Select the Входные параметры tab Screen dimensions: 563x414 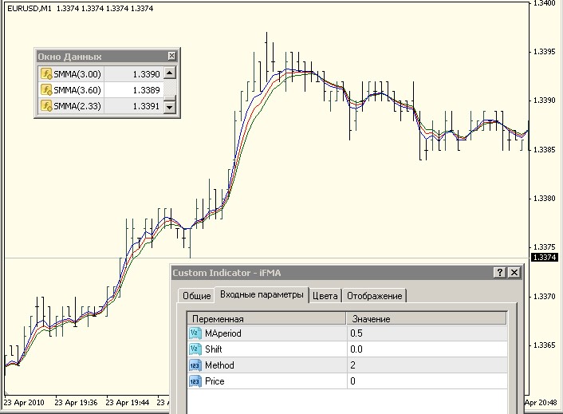(x=262, y=295)
